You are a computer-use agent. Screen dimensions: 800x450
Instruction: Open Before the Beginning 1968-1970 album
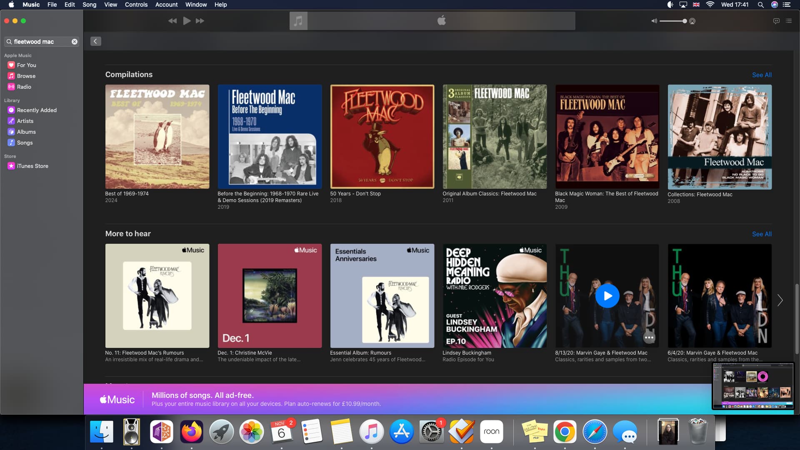[270, 137]
